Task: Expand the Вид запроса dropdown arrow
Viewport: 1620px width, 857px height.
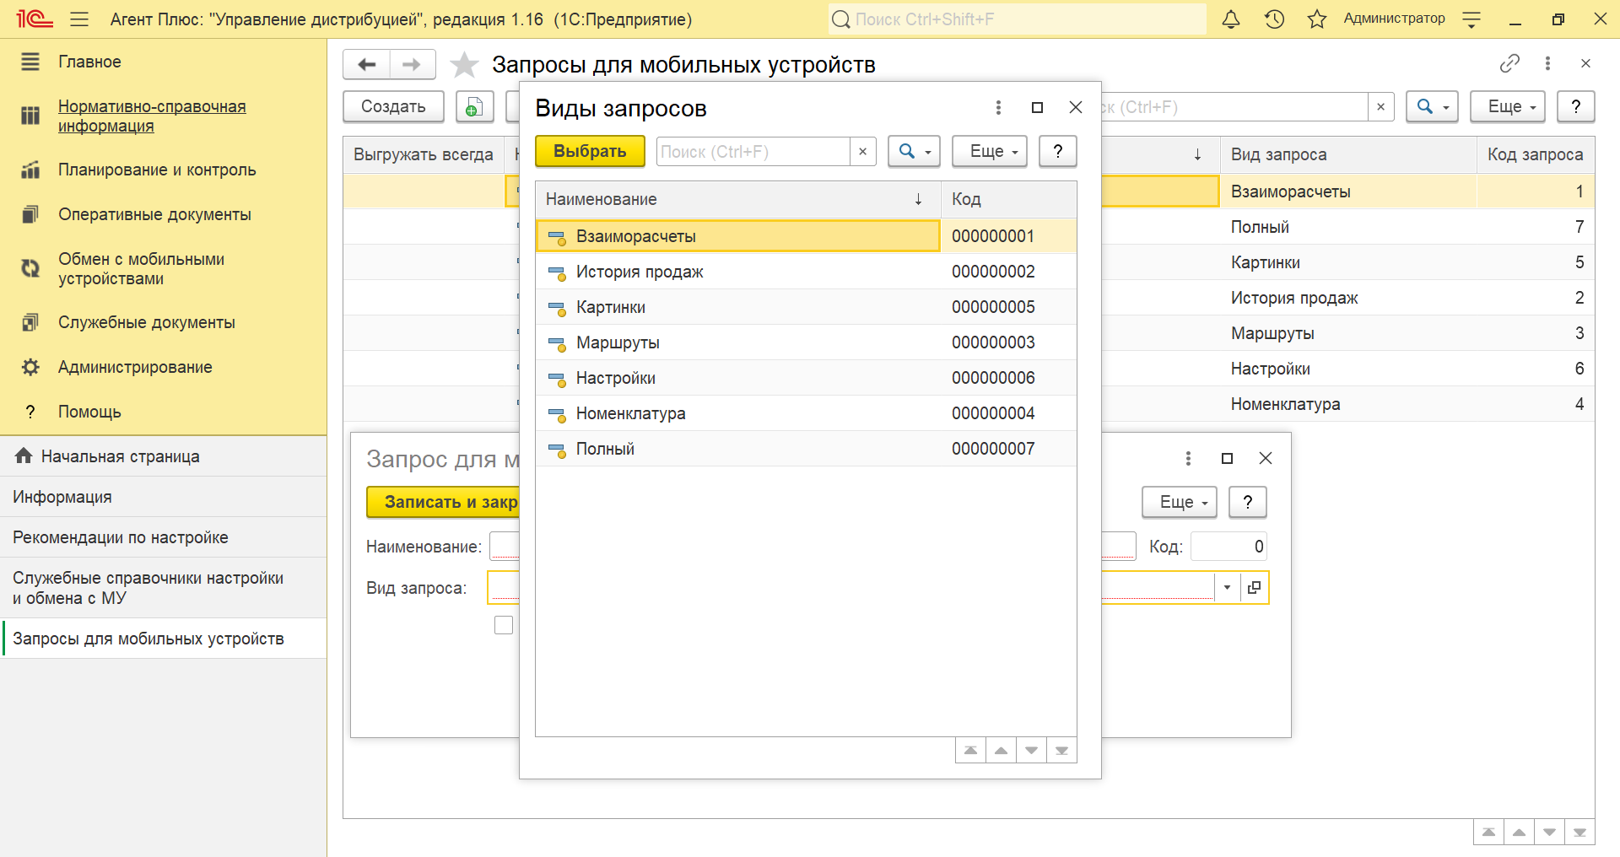Action: 1227,588
